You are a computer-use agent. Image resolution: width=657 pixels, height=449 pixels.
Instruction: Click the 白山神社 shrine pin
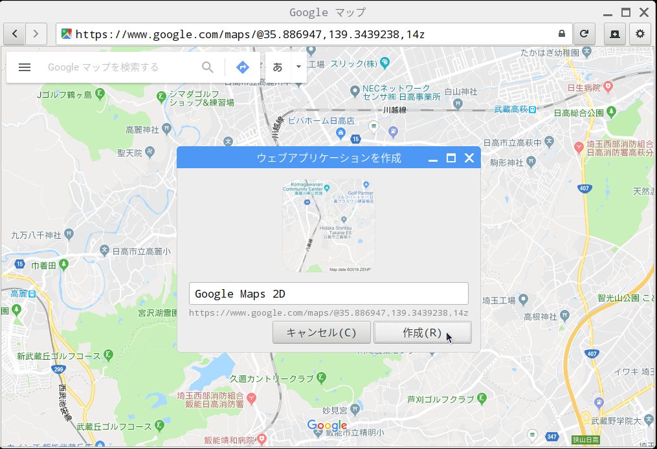click(x=458, y=103)
